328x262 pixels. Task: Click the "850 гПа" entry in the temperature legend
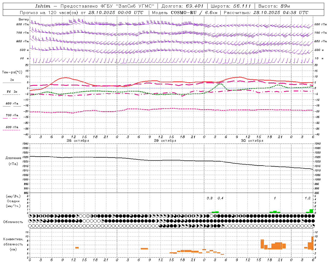pyautogui.click(x=12, y=104)
